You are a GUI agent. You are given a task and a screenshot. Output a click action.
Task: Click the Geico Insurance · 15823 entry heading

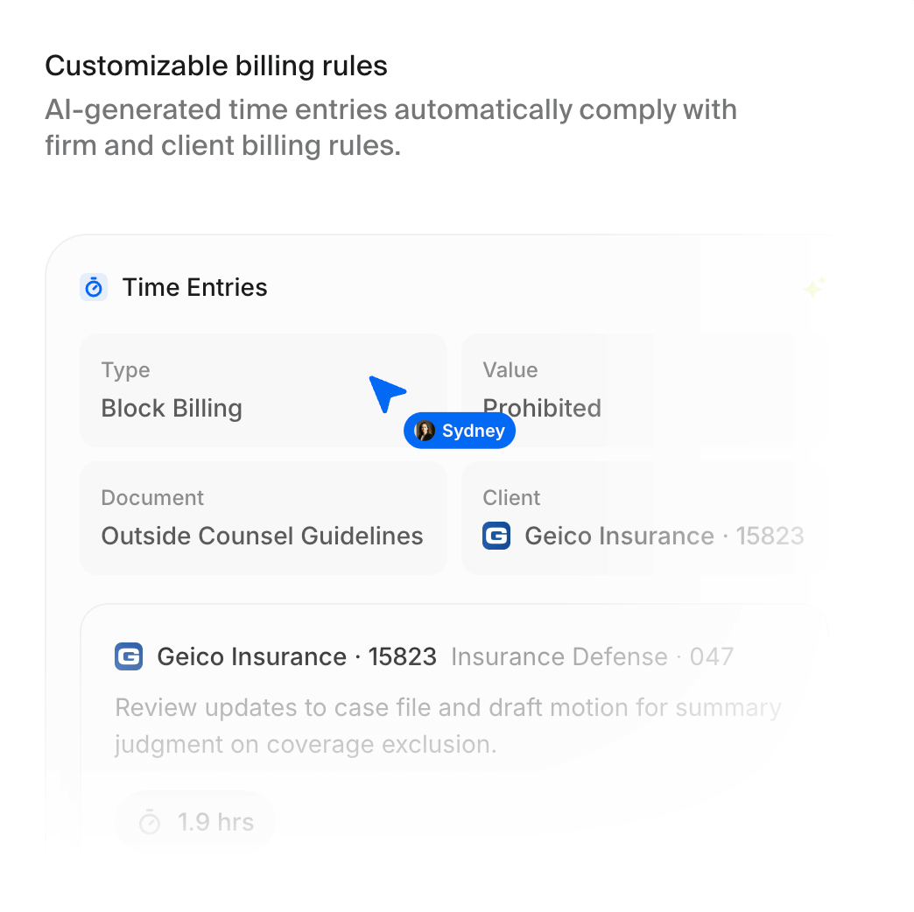click(x=296, y=656)
